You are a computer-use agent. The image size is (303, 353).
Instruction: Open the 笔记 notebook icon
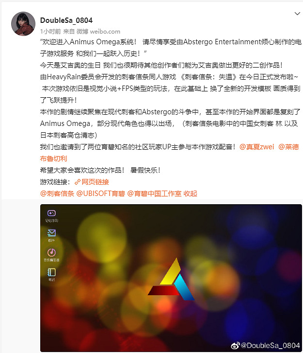click(x=51, y=272)
